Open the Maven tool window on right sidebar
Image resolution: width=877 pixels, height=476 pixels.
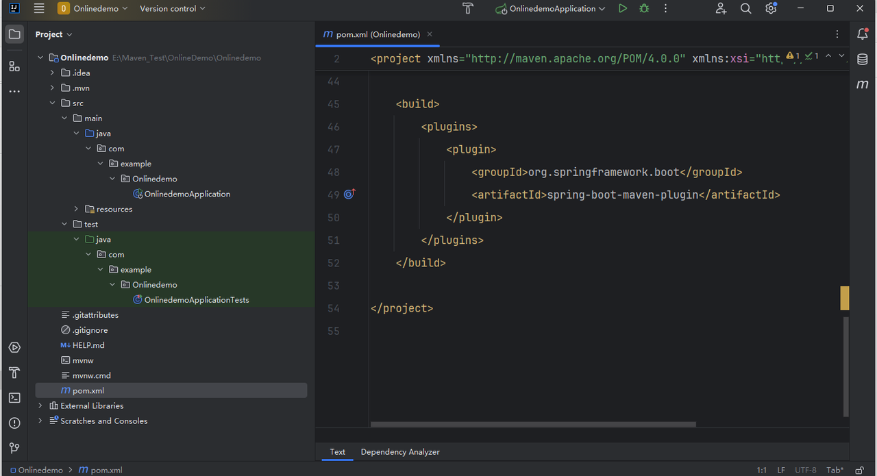[x=863, y=85]
